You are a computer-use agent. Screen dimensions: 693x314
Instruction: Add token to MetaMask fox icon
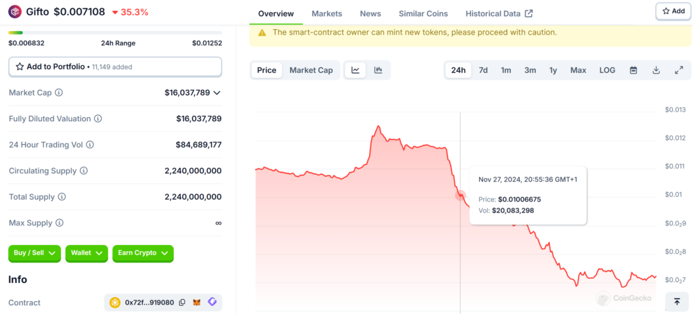[197, 302]
